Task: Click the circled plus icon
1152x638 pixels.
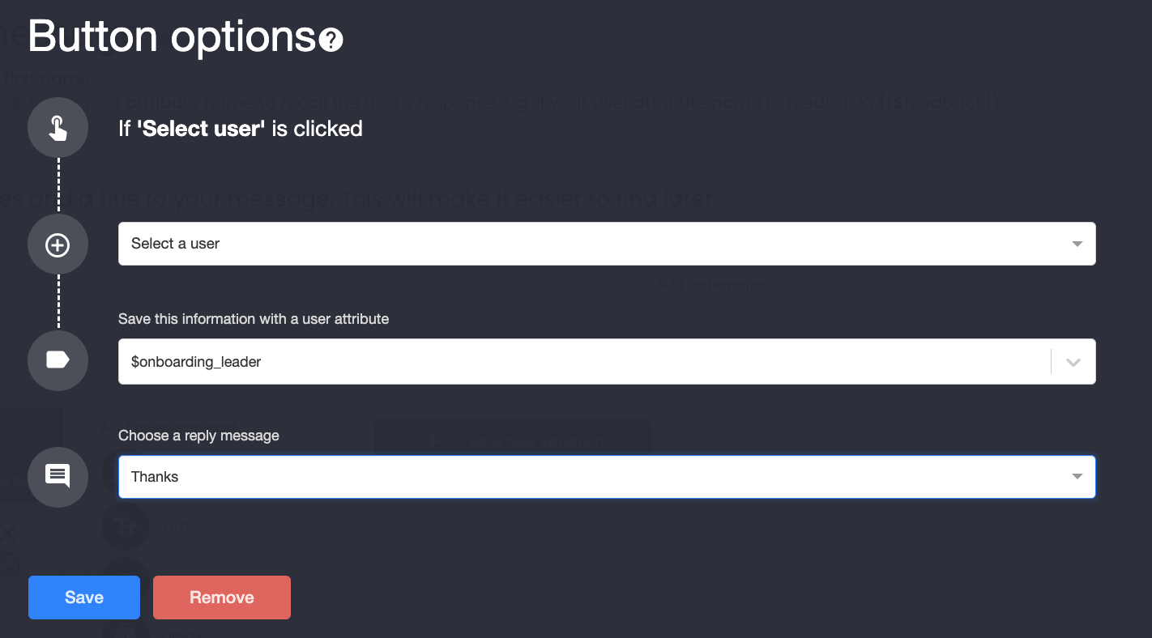Action: 58,245
